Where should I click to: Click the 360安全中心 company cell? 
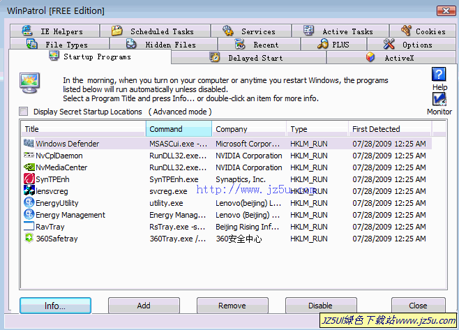click(239, 239)
